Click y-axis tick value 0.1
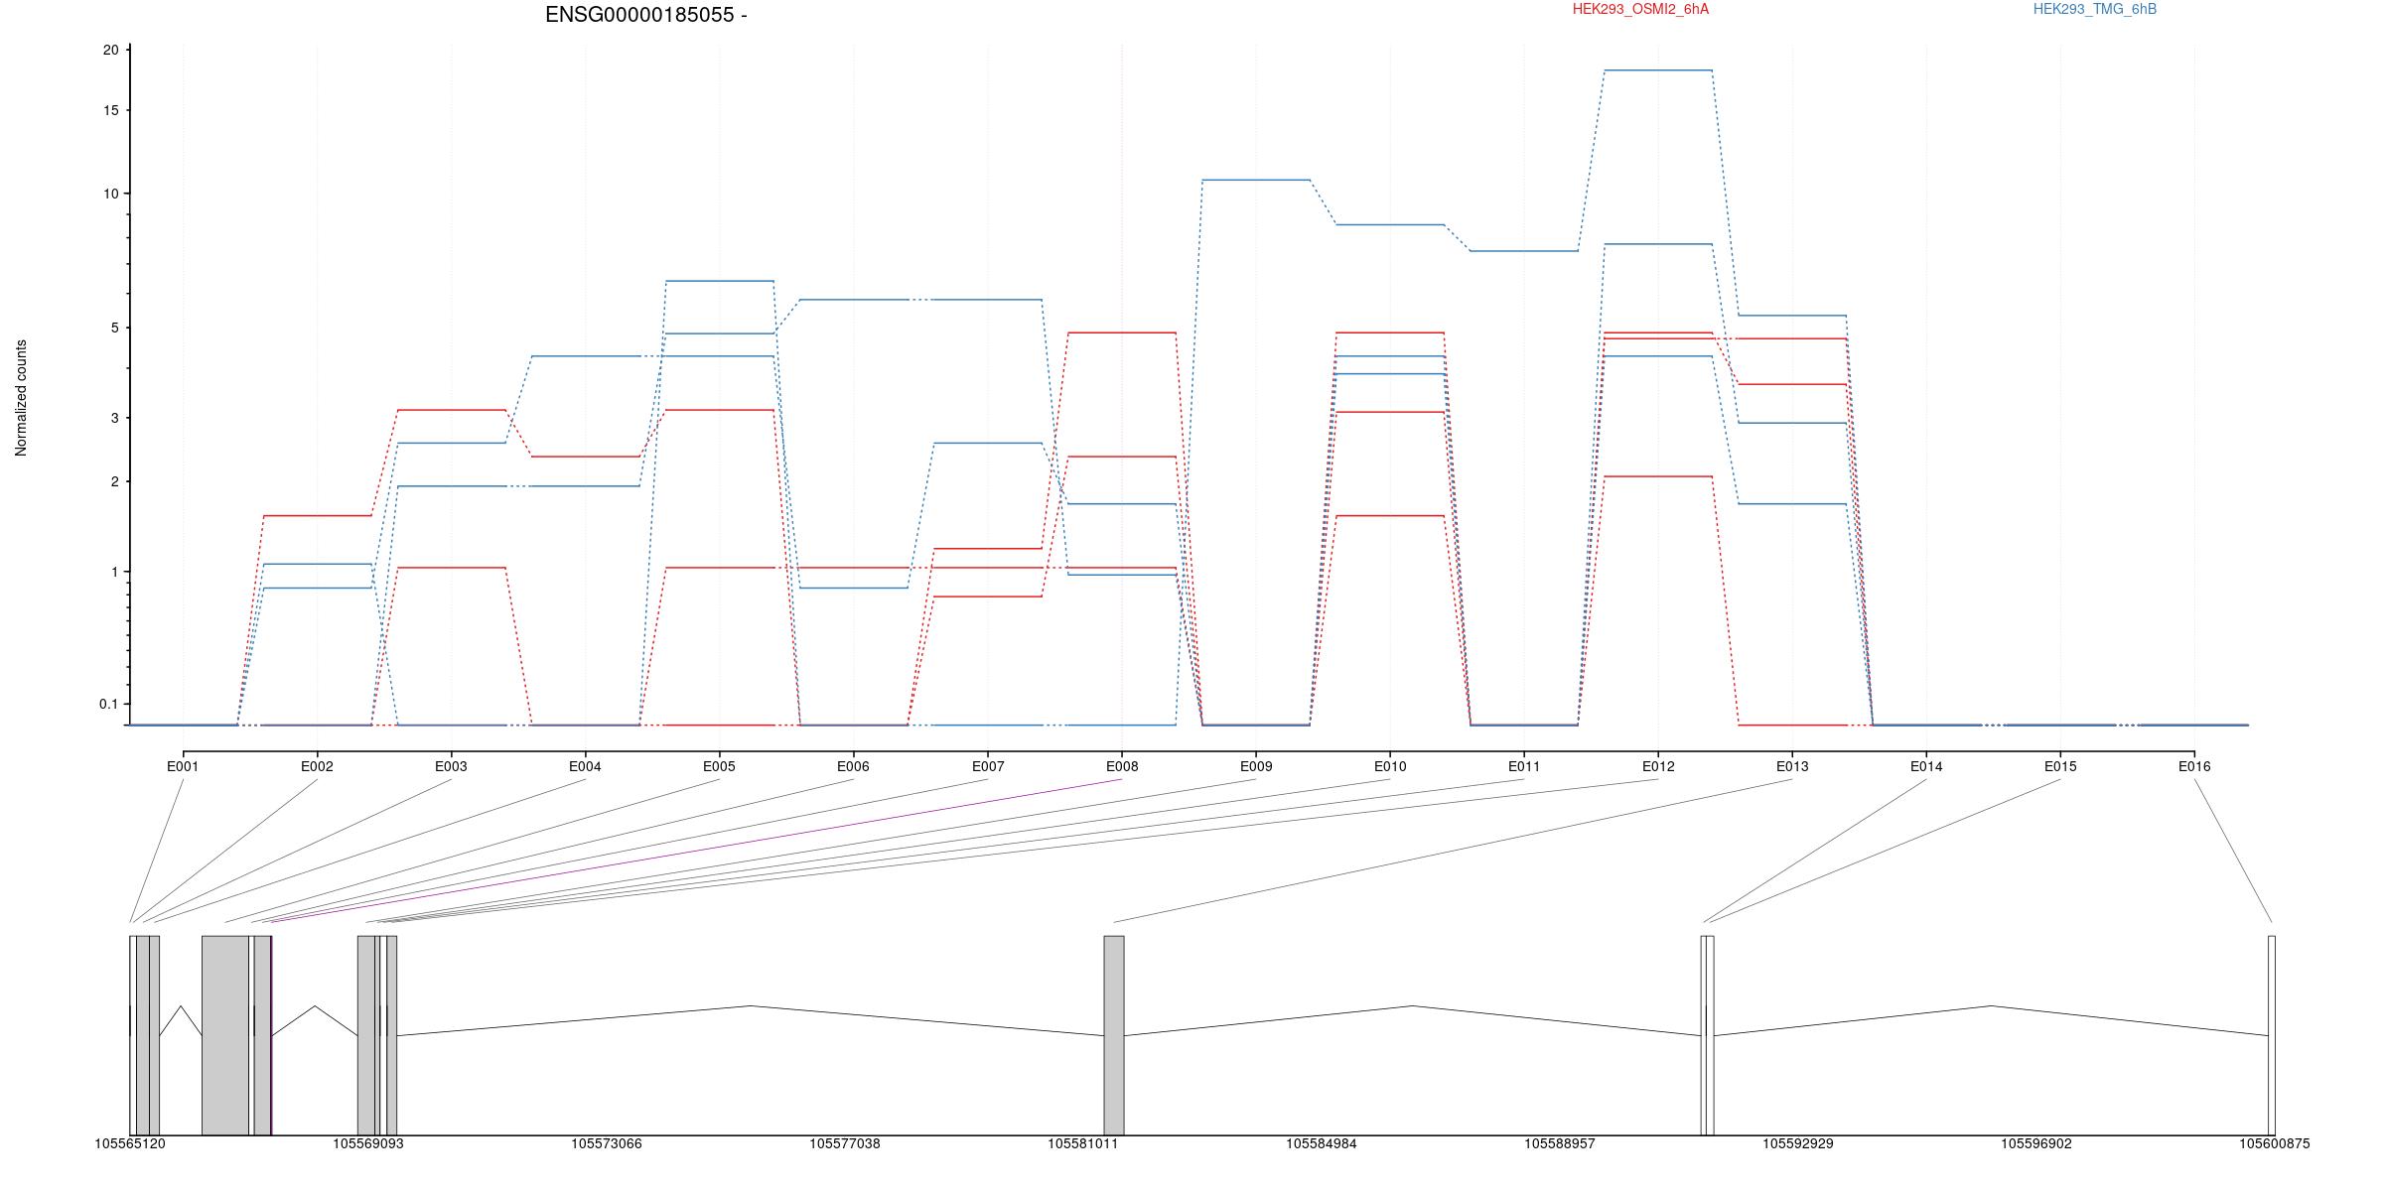The width and height of the screenshot is (2383, 1191). (108, 704)
